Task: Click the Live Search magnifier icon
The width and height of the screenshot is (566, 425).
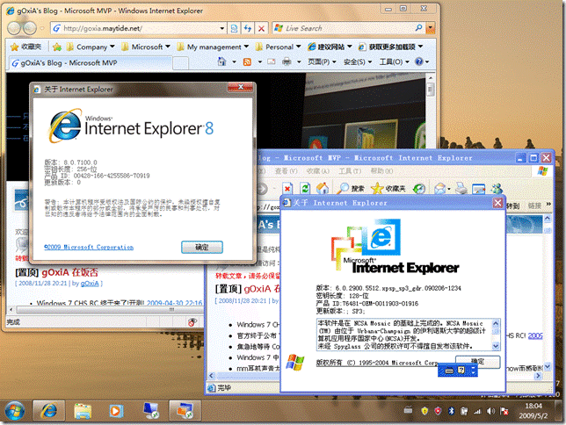Action: pos(418,28)
